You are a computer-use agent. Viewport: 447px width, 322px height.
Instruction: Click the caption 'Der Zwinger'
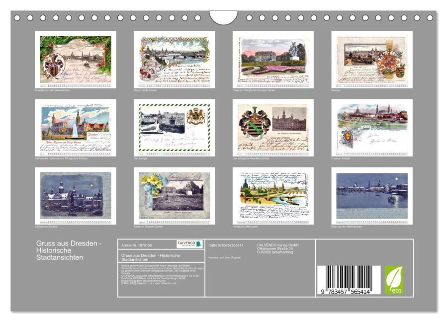(141, 159)
